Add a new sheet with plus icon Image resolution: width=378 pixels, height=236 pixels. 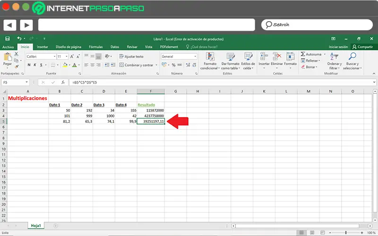[56, 226]
